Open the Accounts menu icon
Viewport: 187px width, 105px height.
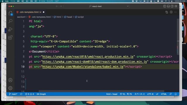pos(11,80)
